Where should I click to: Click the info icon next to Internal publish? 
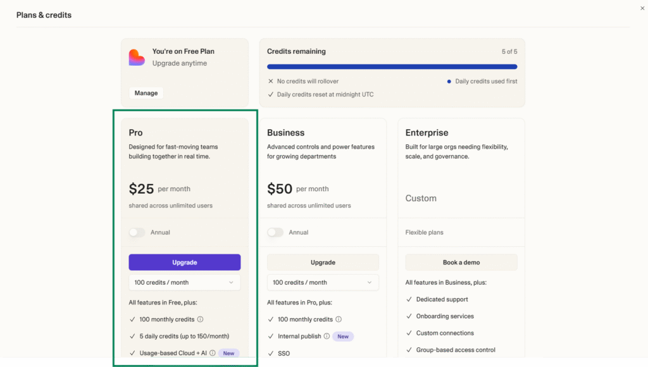click(327, 337)
